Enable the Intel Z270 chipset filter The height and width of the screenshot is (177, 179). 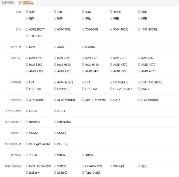pos(111,58)
